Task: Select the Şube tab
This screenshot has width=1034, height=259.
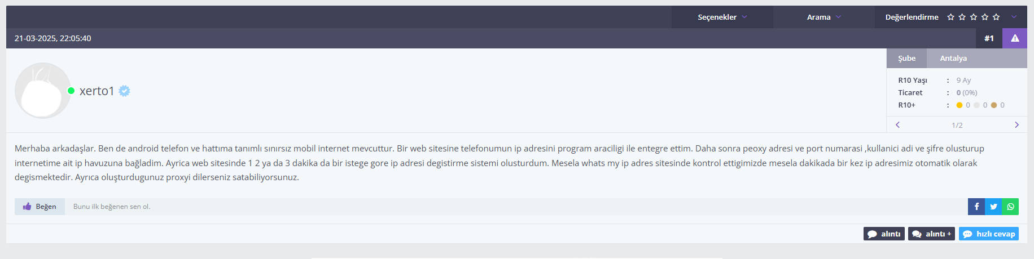Action: coord(906,58)
